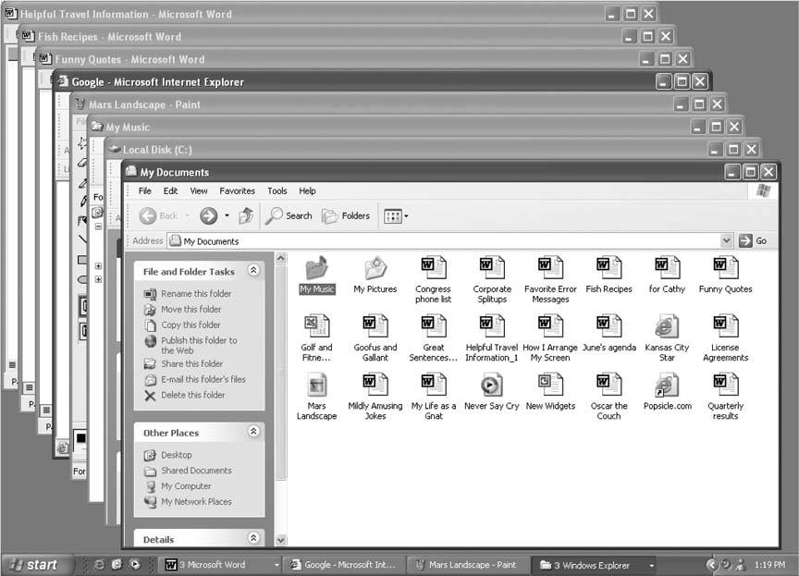799x576 pixels.
Task: Collapse the File and Folder Tasks panel
Action: 253,272
